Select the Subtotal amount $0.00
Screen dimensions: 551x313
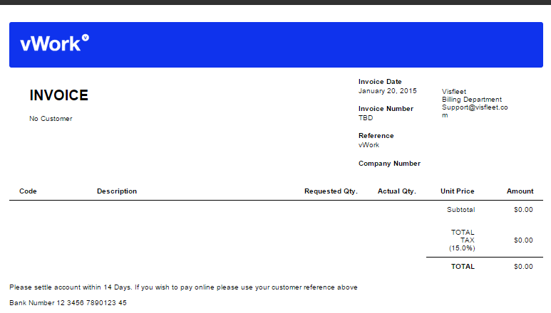pyautogui.click(x=524, y=210)
